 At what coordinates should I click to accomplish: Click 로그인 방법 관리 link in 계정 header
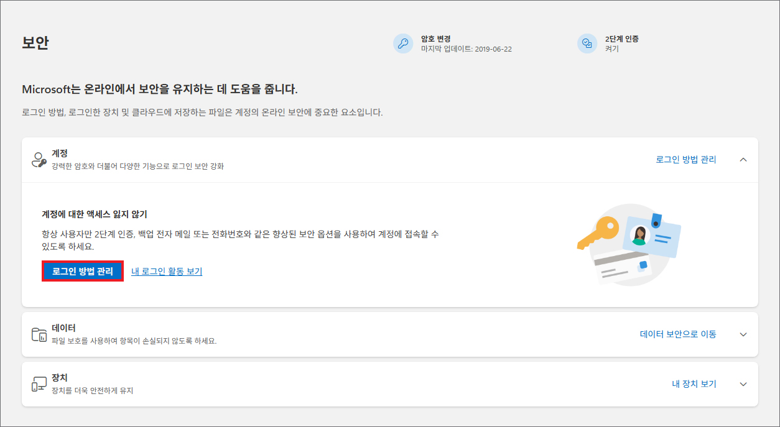[686, 160]
